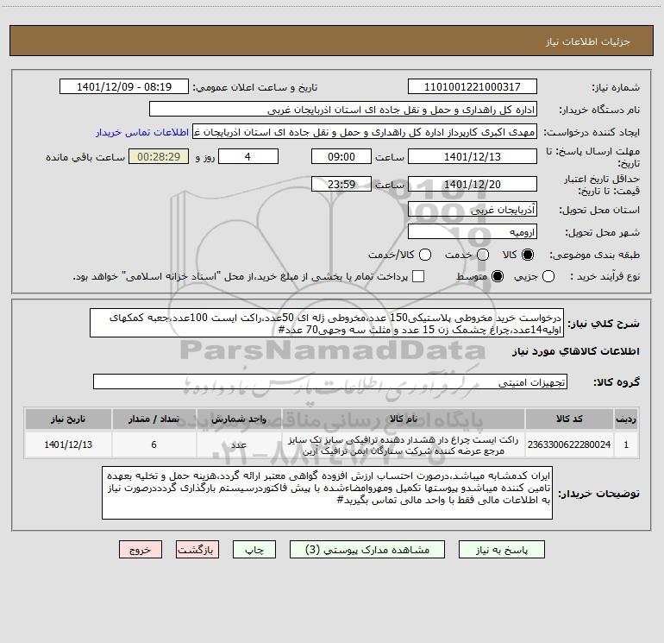
Task: Click the ایجاد کننده درخواست field
Action: pos(365,132)
